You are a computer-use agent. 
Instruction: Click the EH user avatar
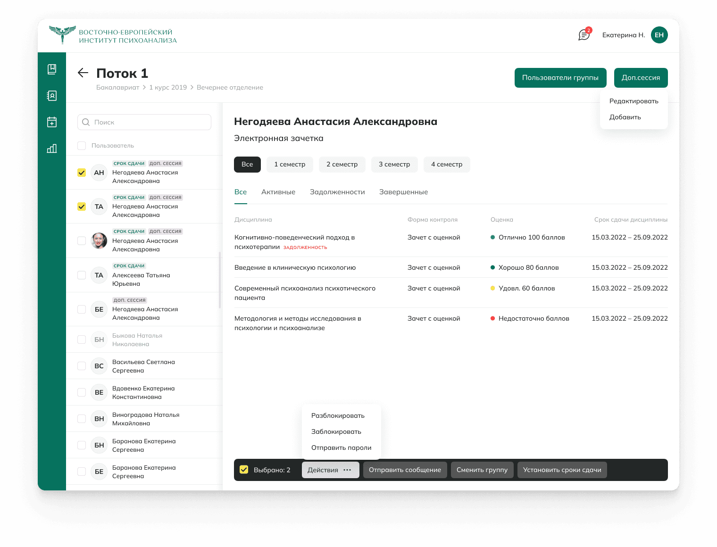coord(659,35)
